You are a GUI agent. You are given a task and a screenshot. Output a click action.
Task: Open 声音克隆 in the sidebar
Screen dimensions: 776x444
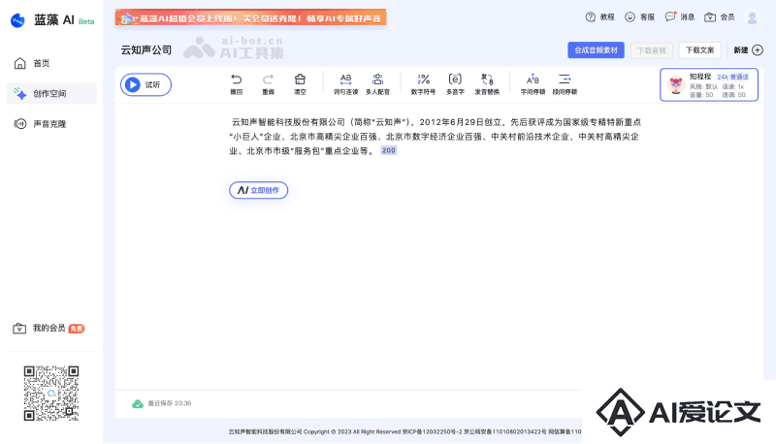(51, 124)
